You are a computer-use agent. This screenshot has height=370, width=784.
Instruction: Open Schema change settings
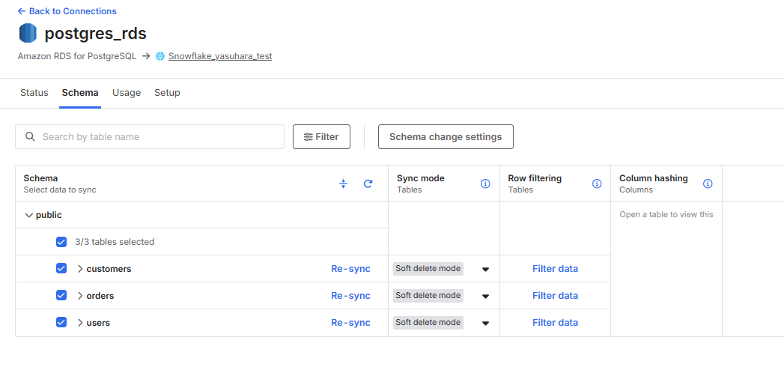(x=446, y=137)
